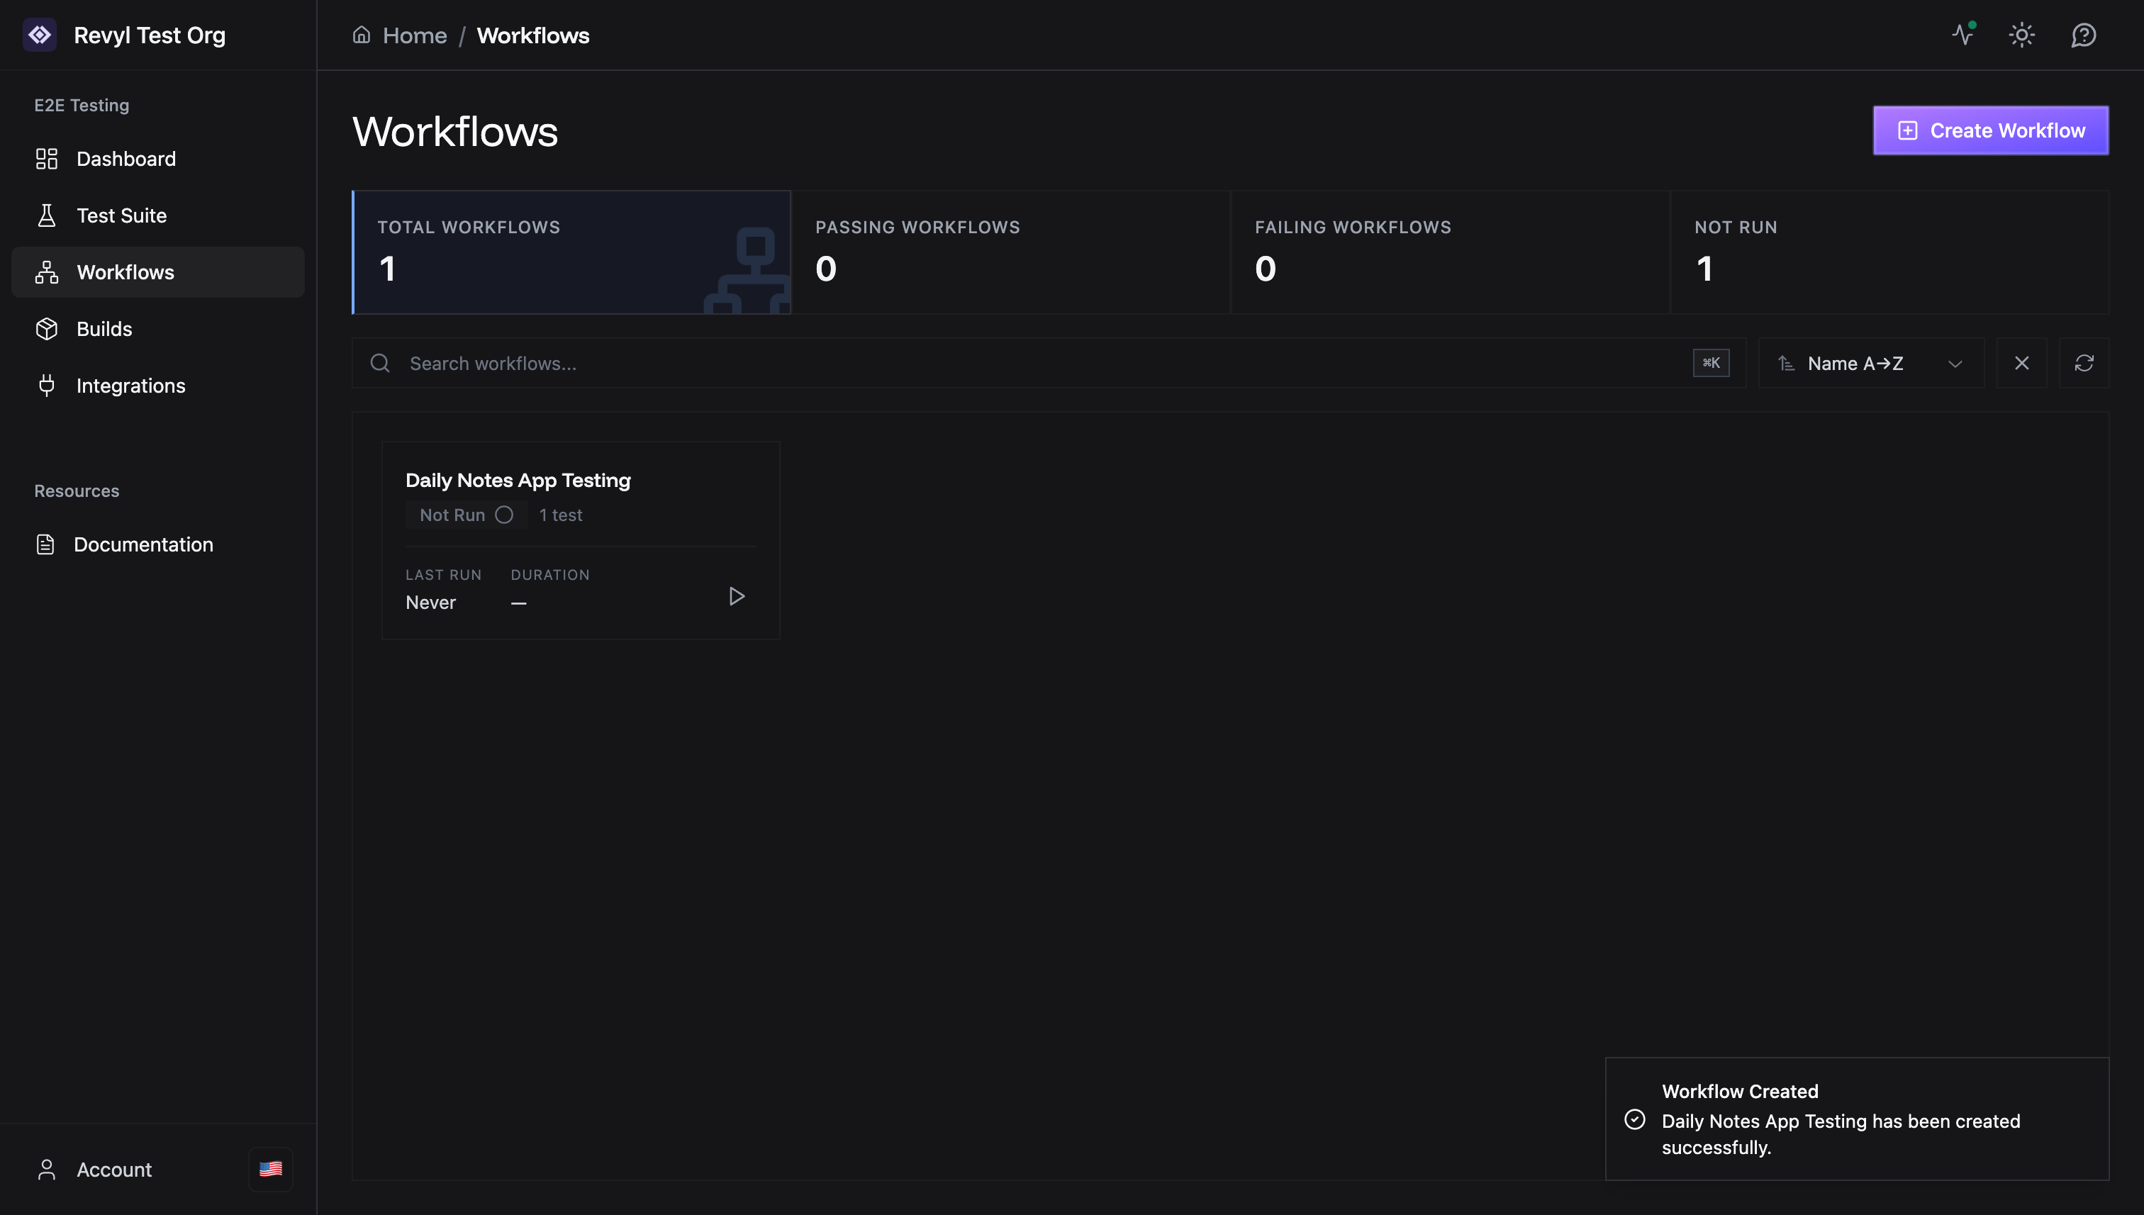Click the Create Workflow button
This screenshot has width=2144, height=1215.
click(1990, 130)
